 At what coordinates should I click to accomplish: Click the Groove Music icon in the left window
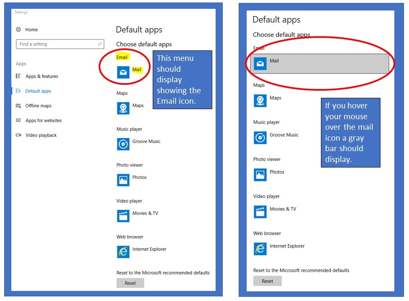[x=123, y=144]
